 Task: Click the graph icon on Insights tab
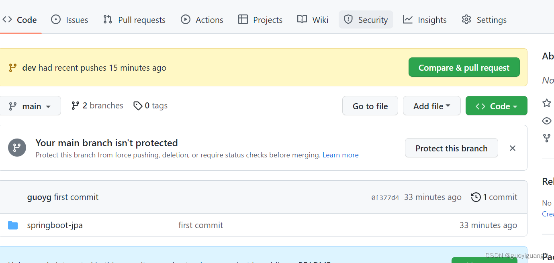click(x=408, y=19)
